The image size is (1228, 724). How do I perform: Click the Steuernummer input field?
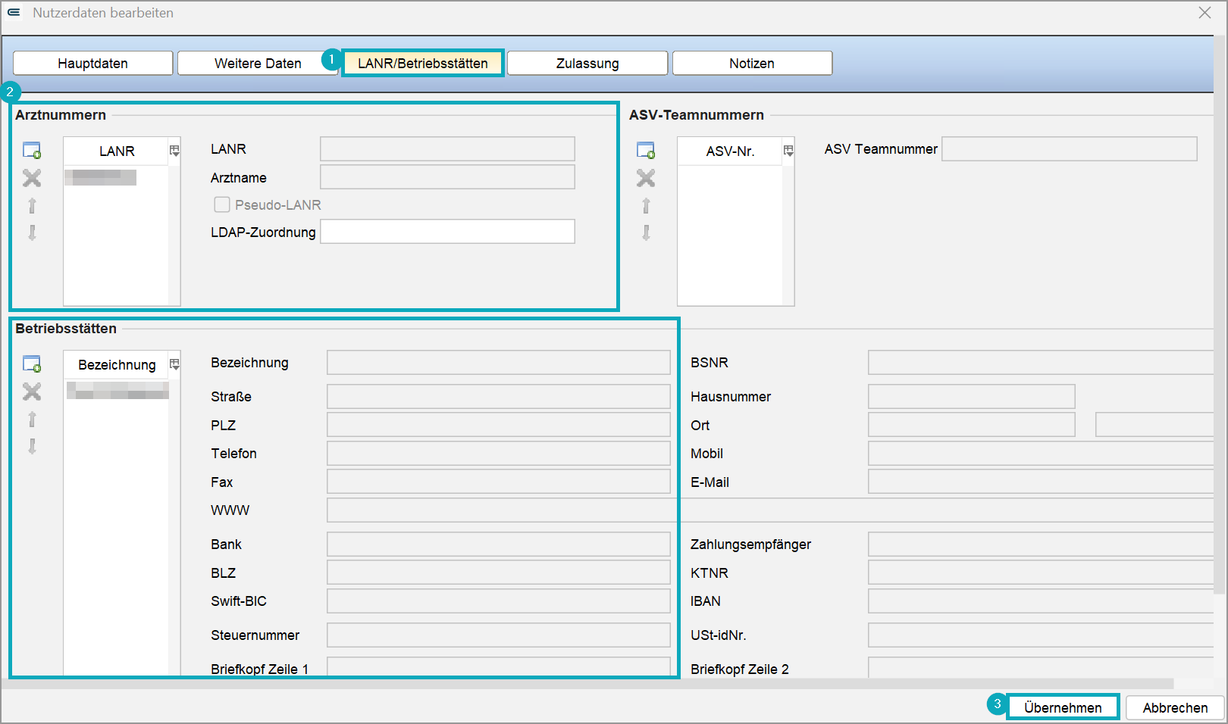point(499,635)
